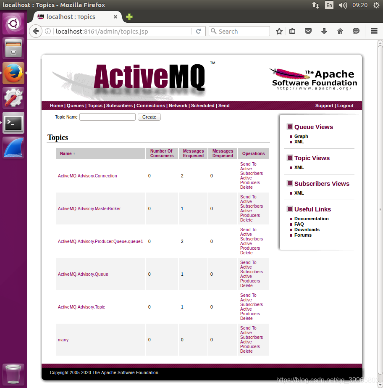Go to the Firefox home page icon
This screenshot has height=388, width=383.
point(340,31)
